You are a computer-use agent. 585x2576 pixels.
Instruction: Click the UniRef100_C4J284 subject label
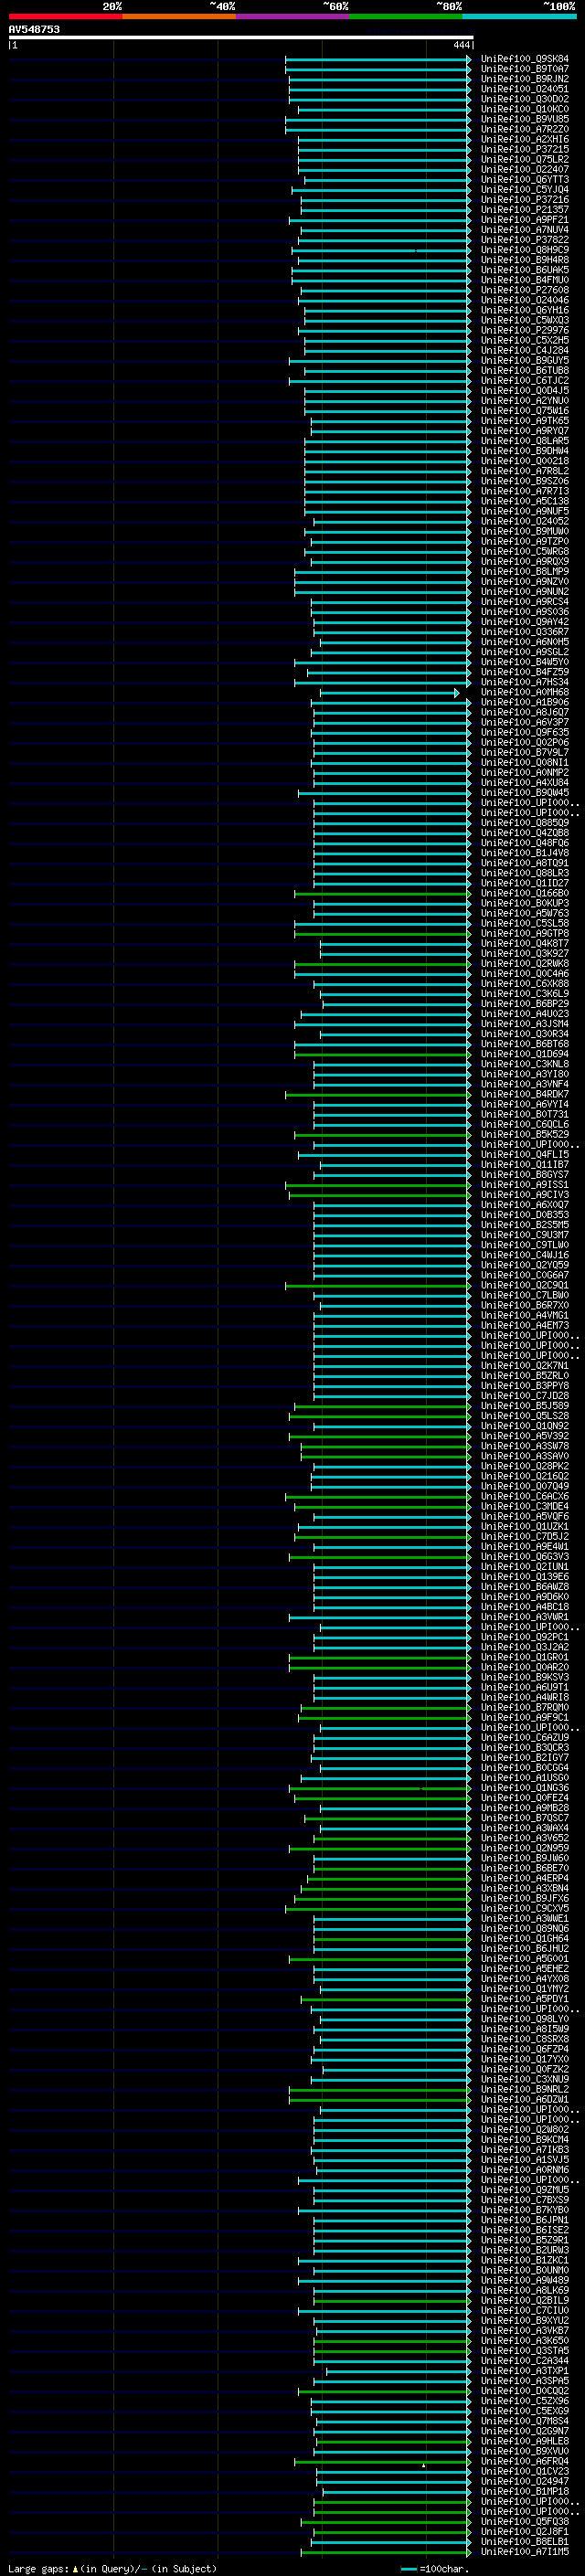click(x=524, y=351)
